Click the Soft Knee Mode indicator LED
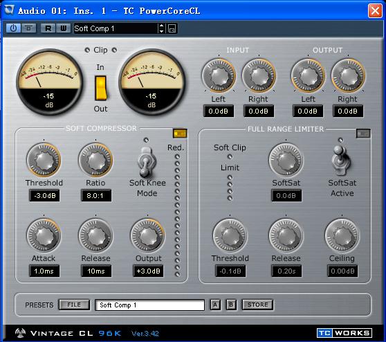 pyautogui.click(x=146, y=140)
